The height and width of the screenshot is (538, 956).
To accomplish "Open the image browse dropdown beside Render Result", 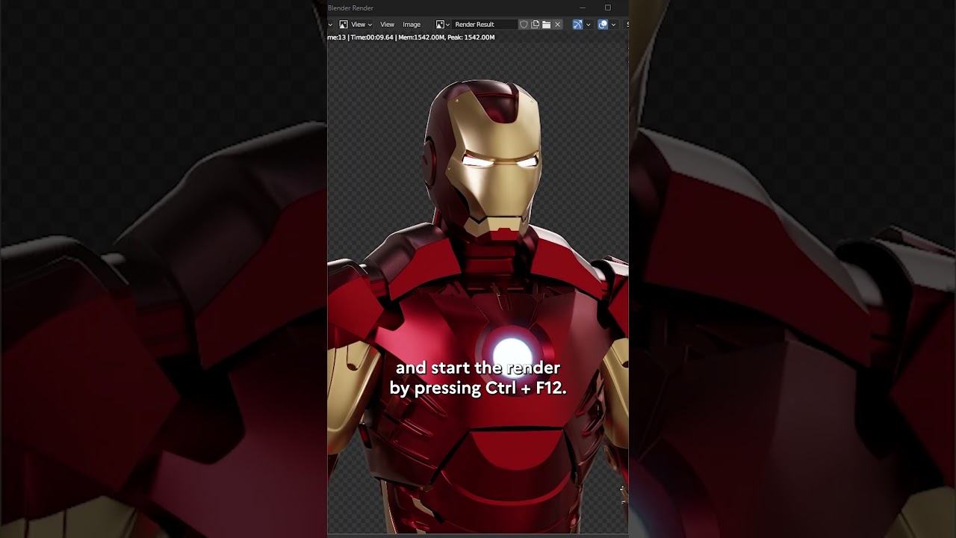I will [443, 25].
